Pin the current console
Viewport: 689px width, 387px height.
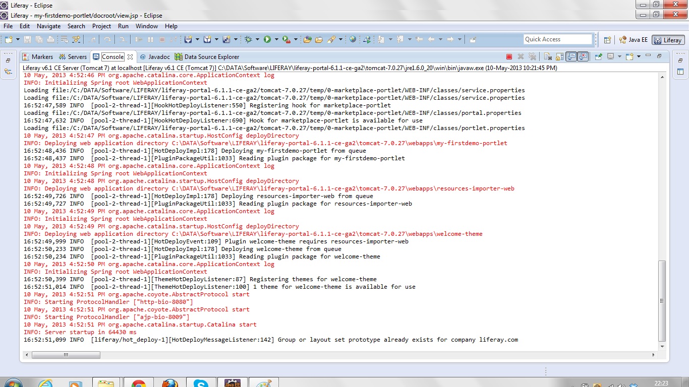[599, 56]
